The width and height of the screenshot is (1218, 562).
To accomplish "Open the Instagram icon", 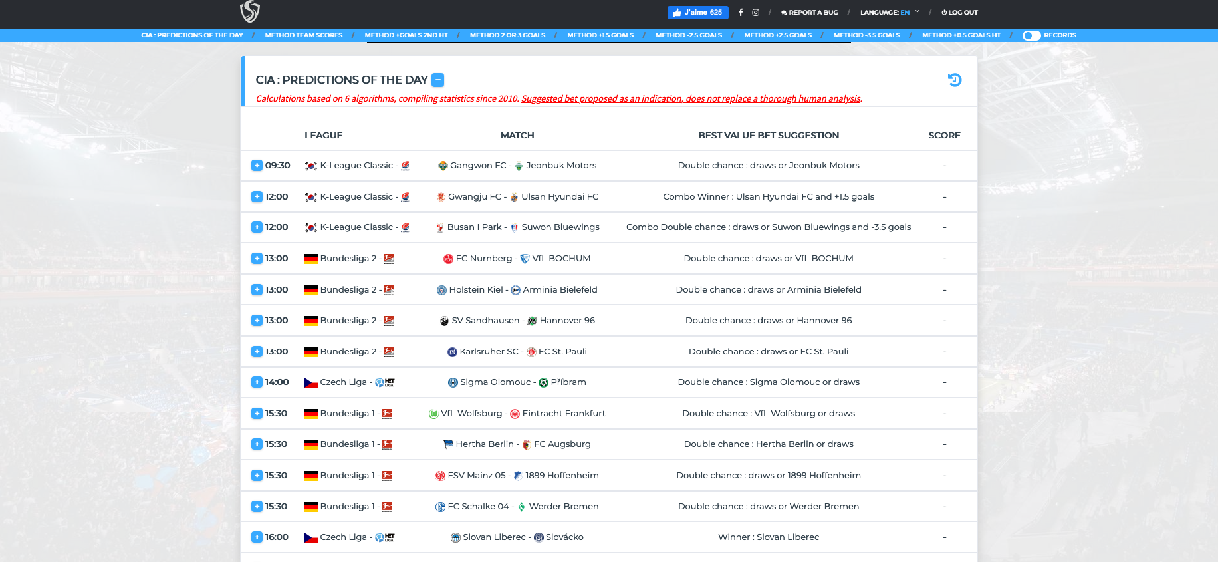I will pyautogui.click(x=755, y=13).
